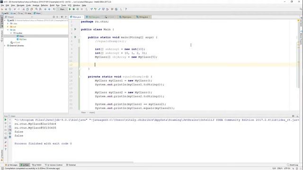Toggle the pin tab icon in Run panel
303x170 pixels.
point(5,142)
